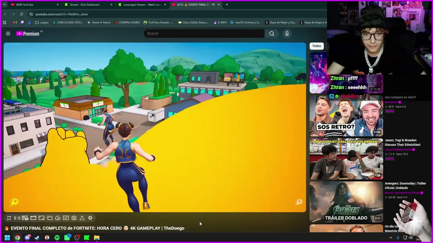Open the COMPRA GAMER bookmark
Image resolution: width=433 pixels, height=243 pixels.
127,23
